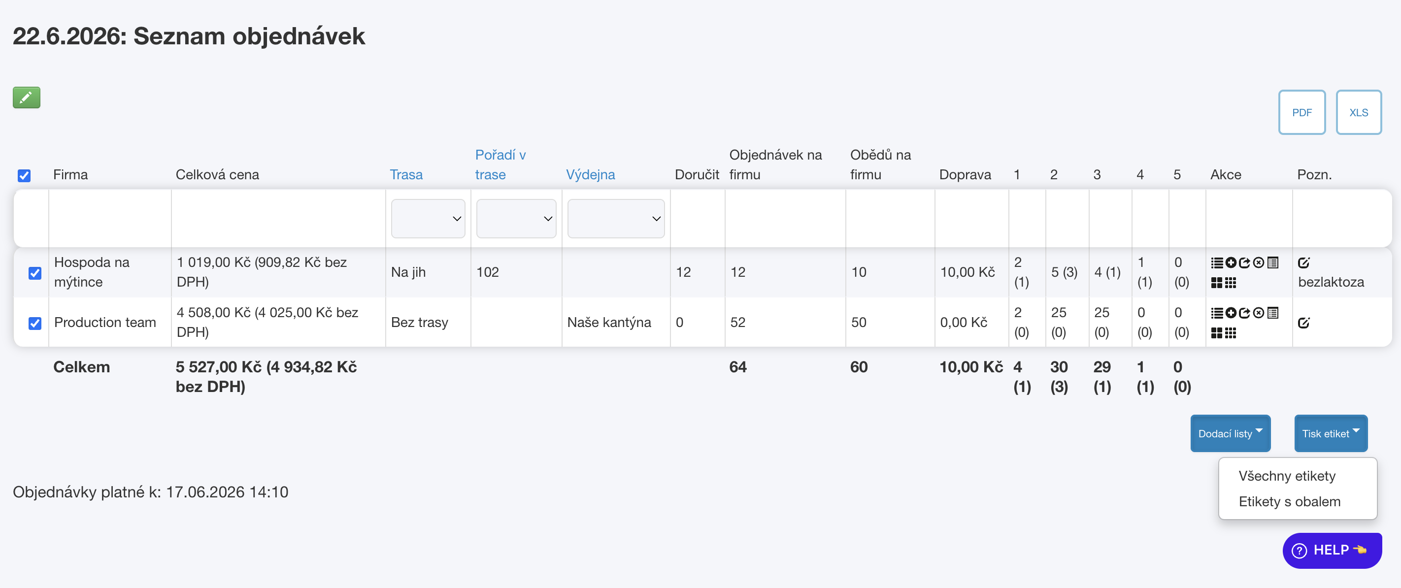
Task: Export the list using the PDF button
Action: tap(1301, 112)
